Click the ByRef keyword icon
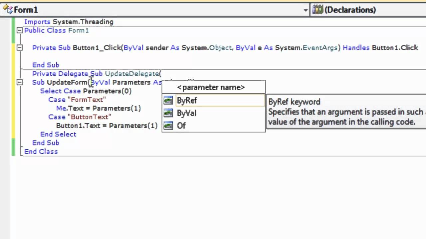The height and width of the screenshot is (239, 426). click(x=169, y=100)
